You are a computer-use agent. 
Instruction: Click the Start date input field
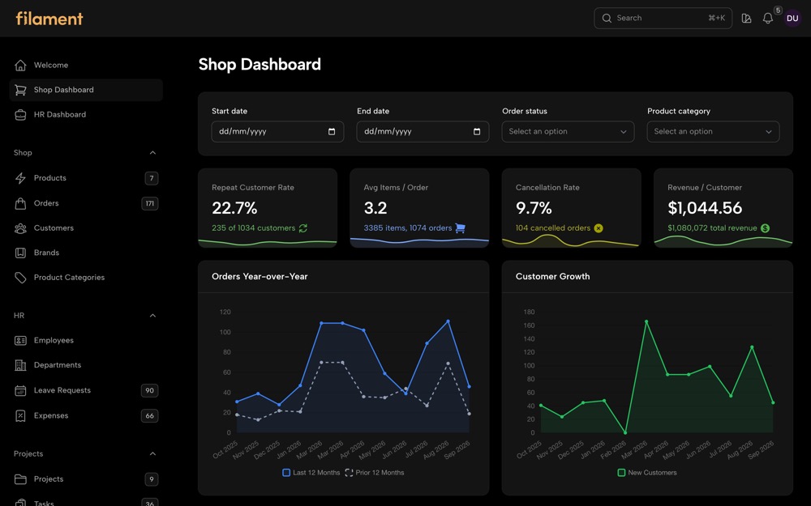[x=277, y=132]
